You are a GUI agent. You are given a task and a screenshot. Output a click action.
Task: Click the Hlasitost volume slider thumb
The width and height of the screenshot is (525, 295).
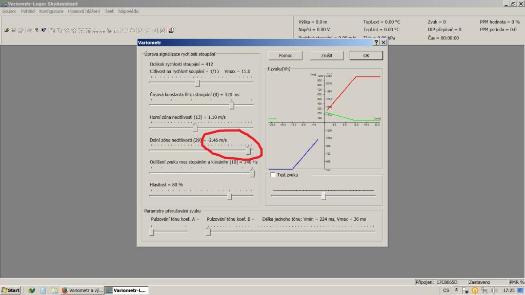point(229,196)
